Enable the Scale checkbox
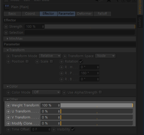This screenshot has height=135, width=144. click(52, 61)
